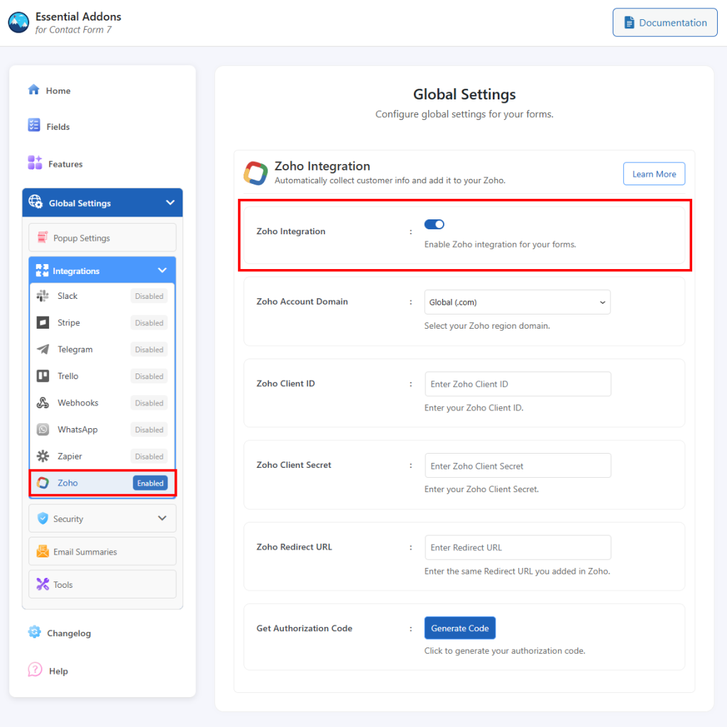This screenshot has width=727, height=727.
Task: Click 'Select your Zoho region domain.' hint
Action: point(487,326)
